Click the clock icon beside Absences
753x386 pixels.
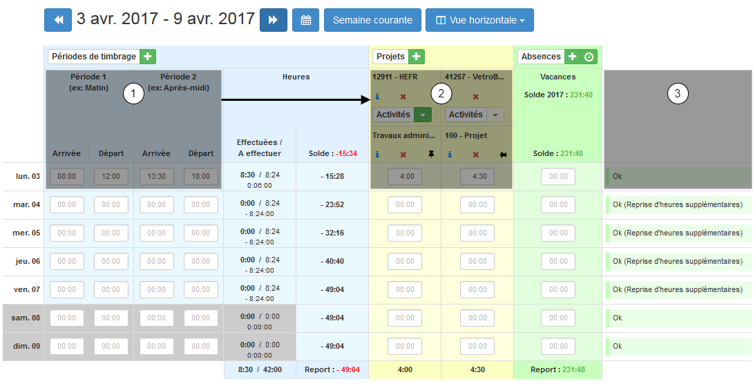click(x=589, y=57)
